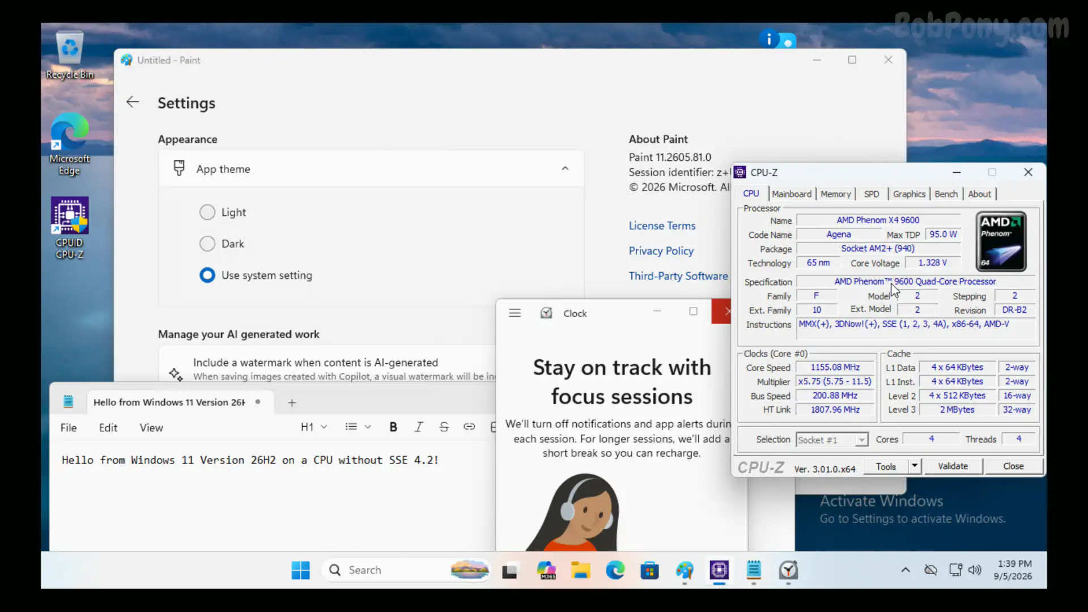Screen dimensions: 1088x612
Task: Switch to CPU-Z from taskbar
Action: 719,571
